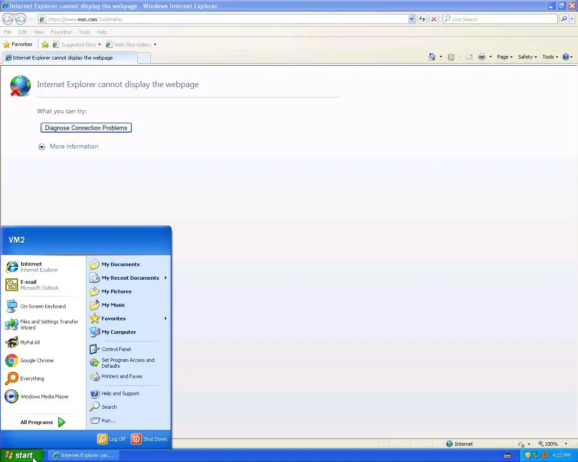Click Log Off button

112,439
